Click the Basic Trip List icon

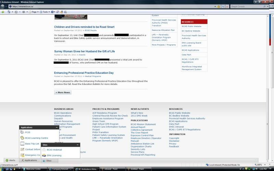(22, 144)
